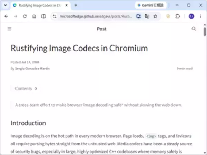Image resolution: width=207 pixels, height=155 pixels.
Task: Go back to the previous page
Action: pos(6,16)
